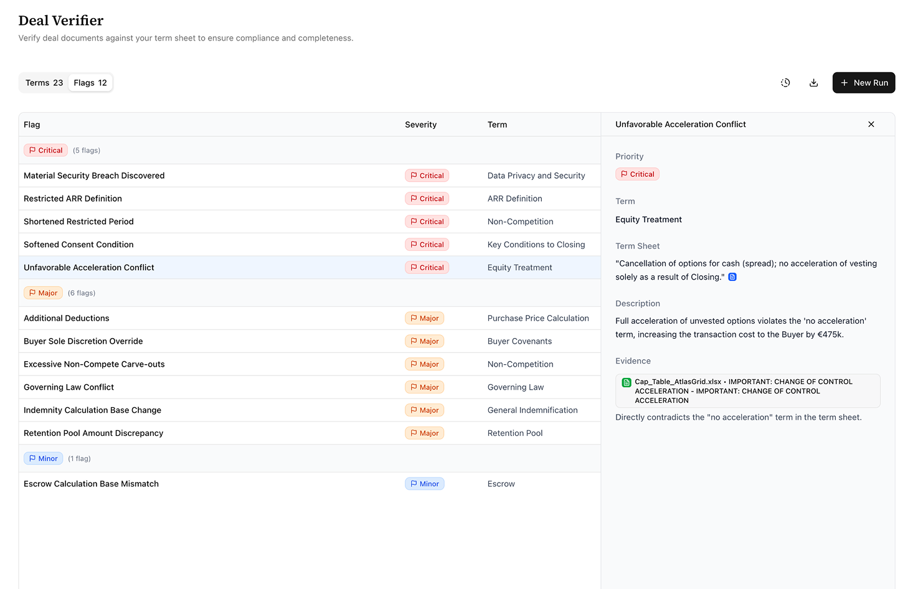The width and height of the screenshot is (913, 589).
Task: Close the Unfavorable Acceleration Conflict panel
Action: point(871,125)
